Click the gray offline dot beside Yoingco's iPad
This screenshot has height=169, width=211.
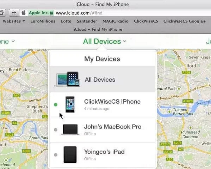[x=55, y=155]
